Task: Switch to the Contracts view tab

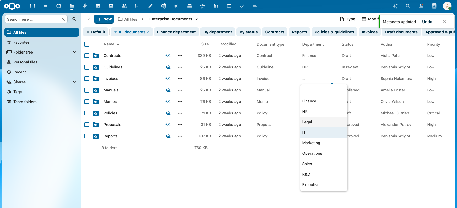Action: (275, 32)
